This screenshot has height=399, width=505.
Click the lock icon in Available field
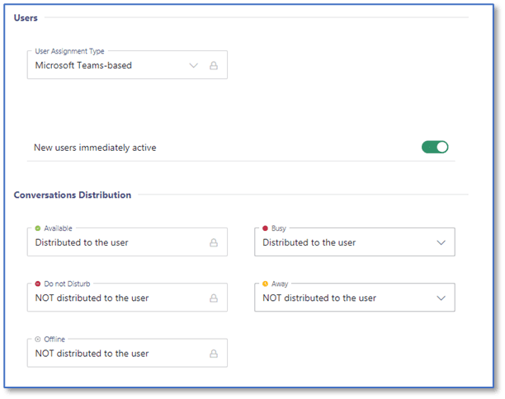click(214, 242)
